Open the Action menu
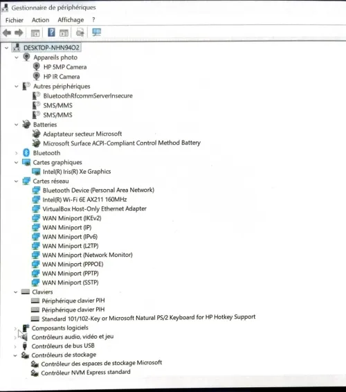Viewport: 346px width, 392px height. 40,20
